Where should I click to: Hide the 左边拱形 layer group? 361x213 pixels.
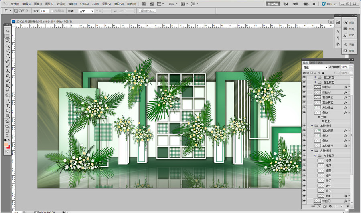pyautogui.click(x=304, y=151)
